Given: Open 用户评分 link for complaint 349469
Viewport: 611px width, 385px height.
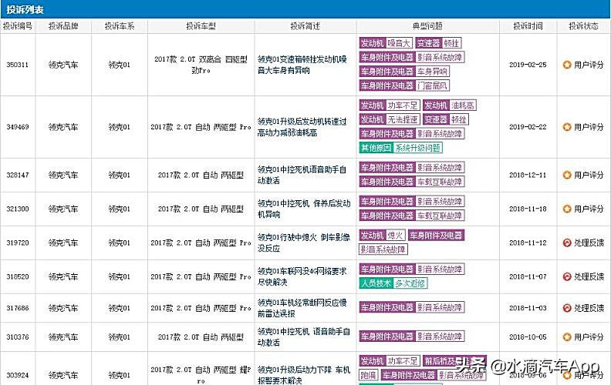Looking at the screenshot, I should (x=589, y=127).
